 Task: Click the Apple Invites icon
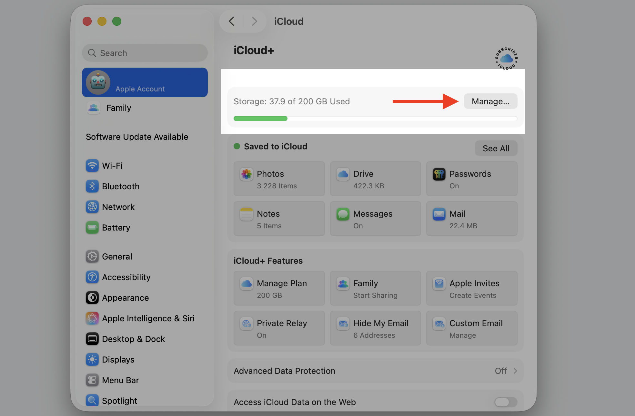[x=439, y=284]
